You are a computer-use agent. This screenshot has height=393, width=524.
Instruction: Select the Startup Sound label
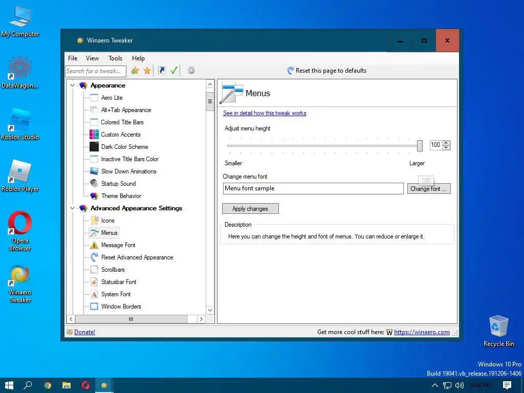pyautogui.click(x=119, y=184)
